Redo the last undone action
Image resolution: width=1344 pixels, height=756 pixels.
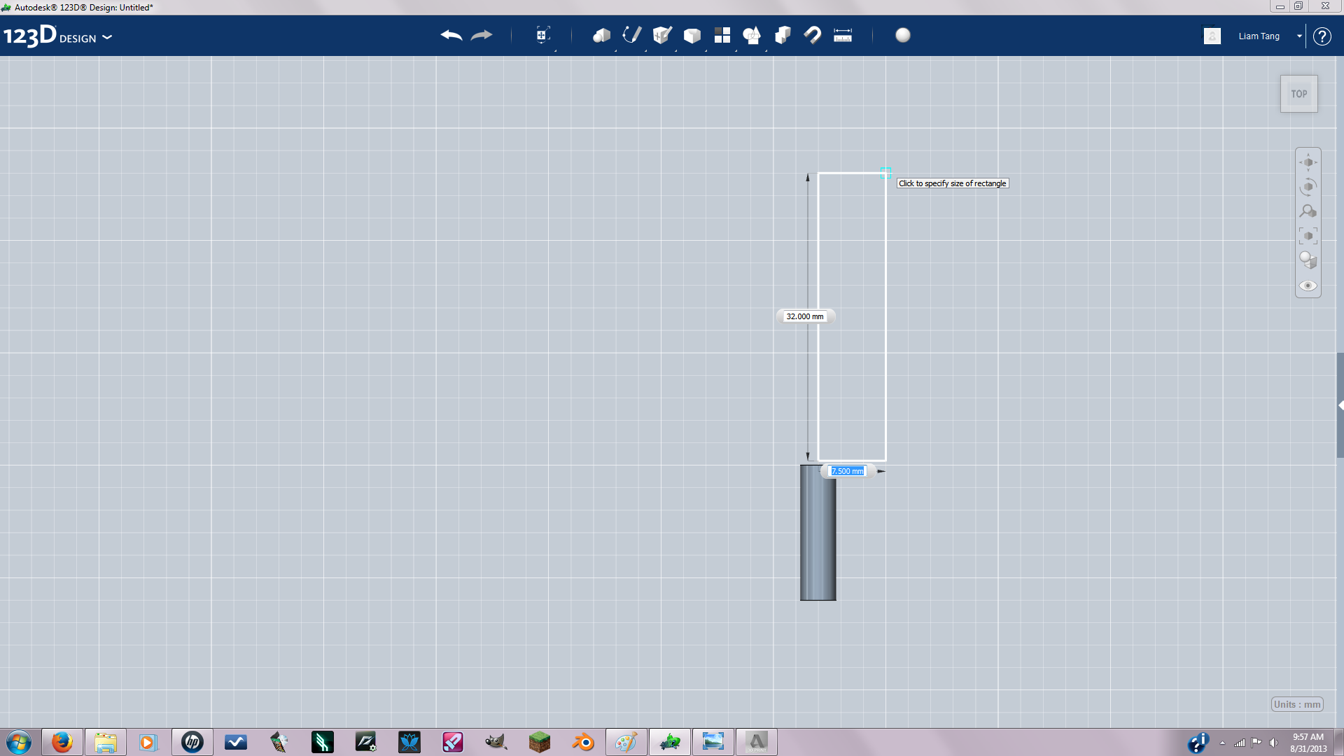tap(482, 35)
